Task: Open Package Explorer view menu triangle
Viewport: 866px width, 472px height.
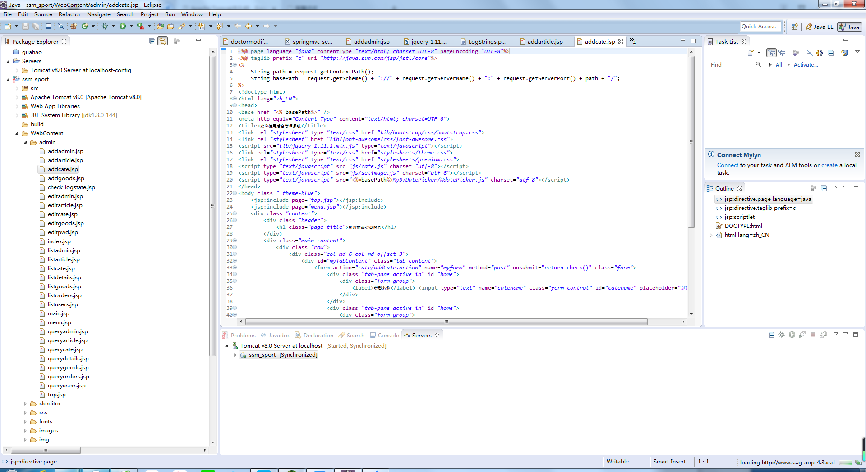Action: (x=189, y=41)
